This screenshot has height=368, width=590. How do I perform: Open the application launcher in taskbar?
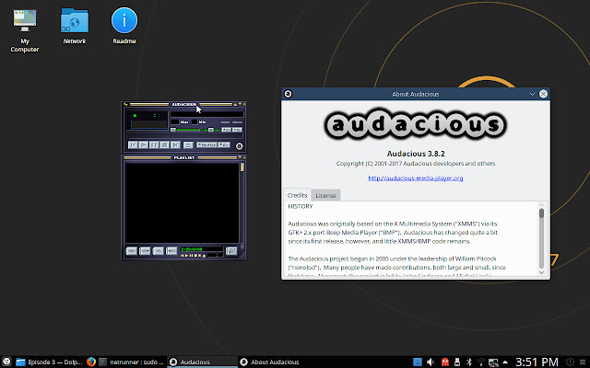pos(6,362)
